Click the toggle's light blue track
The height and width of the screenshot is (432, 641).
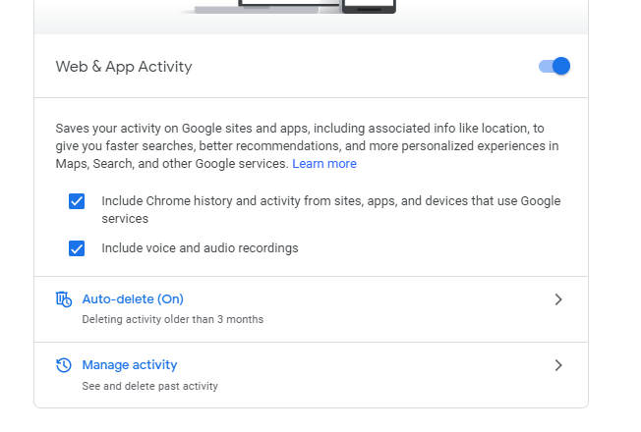click(x=546, y=66)
